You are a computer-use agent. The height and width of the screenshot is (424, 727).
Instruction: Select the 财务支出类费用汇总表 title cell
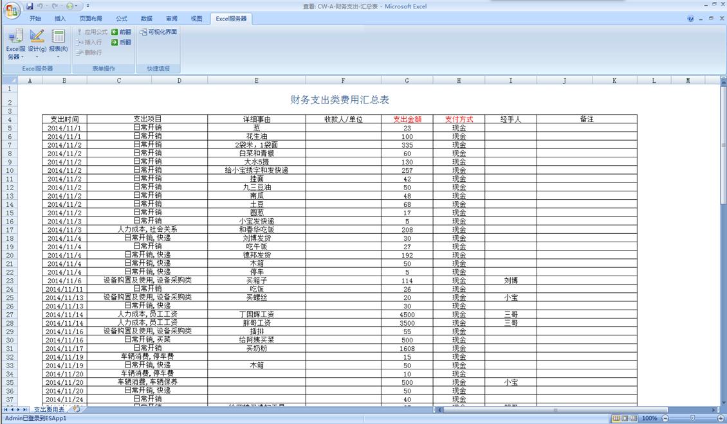(x=340, y=100)
